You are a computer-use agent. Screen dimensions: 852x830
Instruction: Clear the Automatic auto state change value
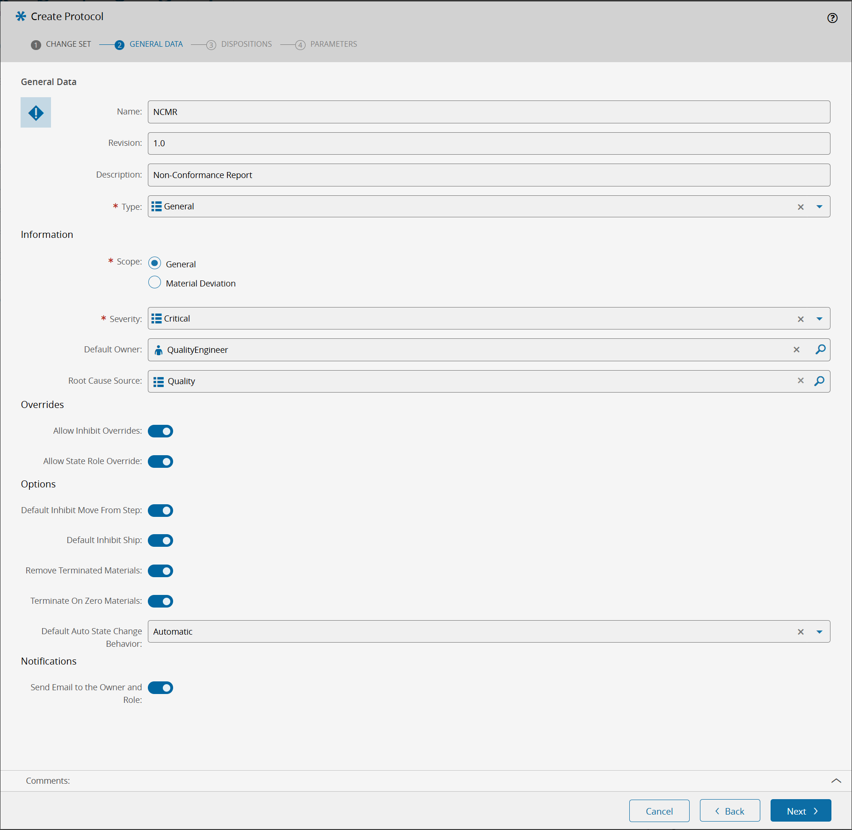coord(801,631)
